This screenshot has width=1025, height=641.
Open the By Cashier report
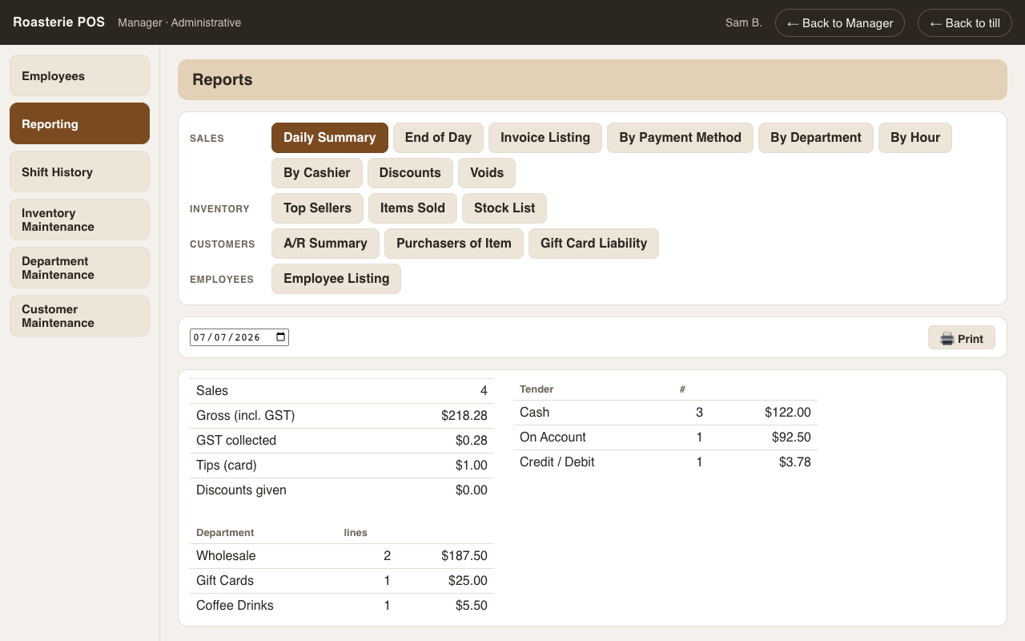coord(317,173)
